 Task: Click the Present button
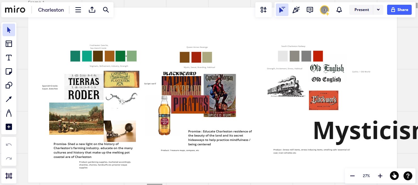[x=362, y=10]
